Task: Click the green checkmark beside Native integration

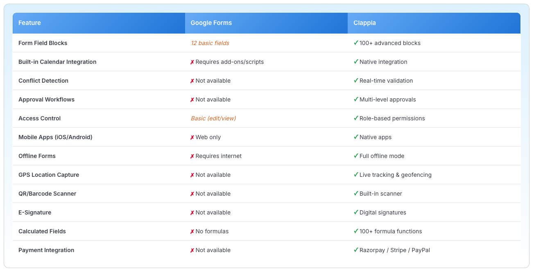Action: pyautogui.click(x=355, y=62)
